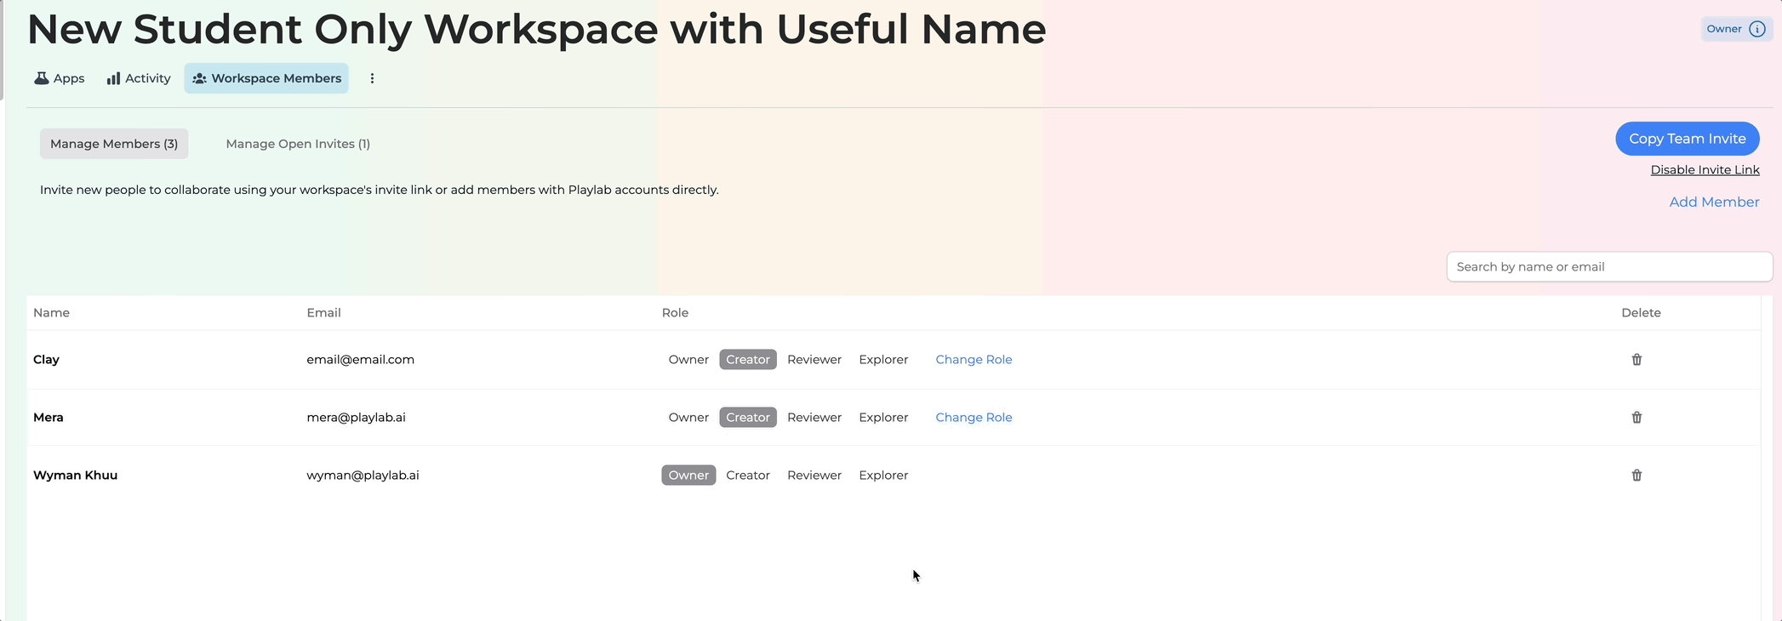
Task: Select Reviewer role in Clay's row
Action: pos(814,360)
